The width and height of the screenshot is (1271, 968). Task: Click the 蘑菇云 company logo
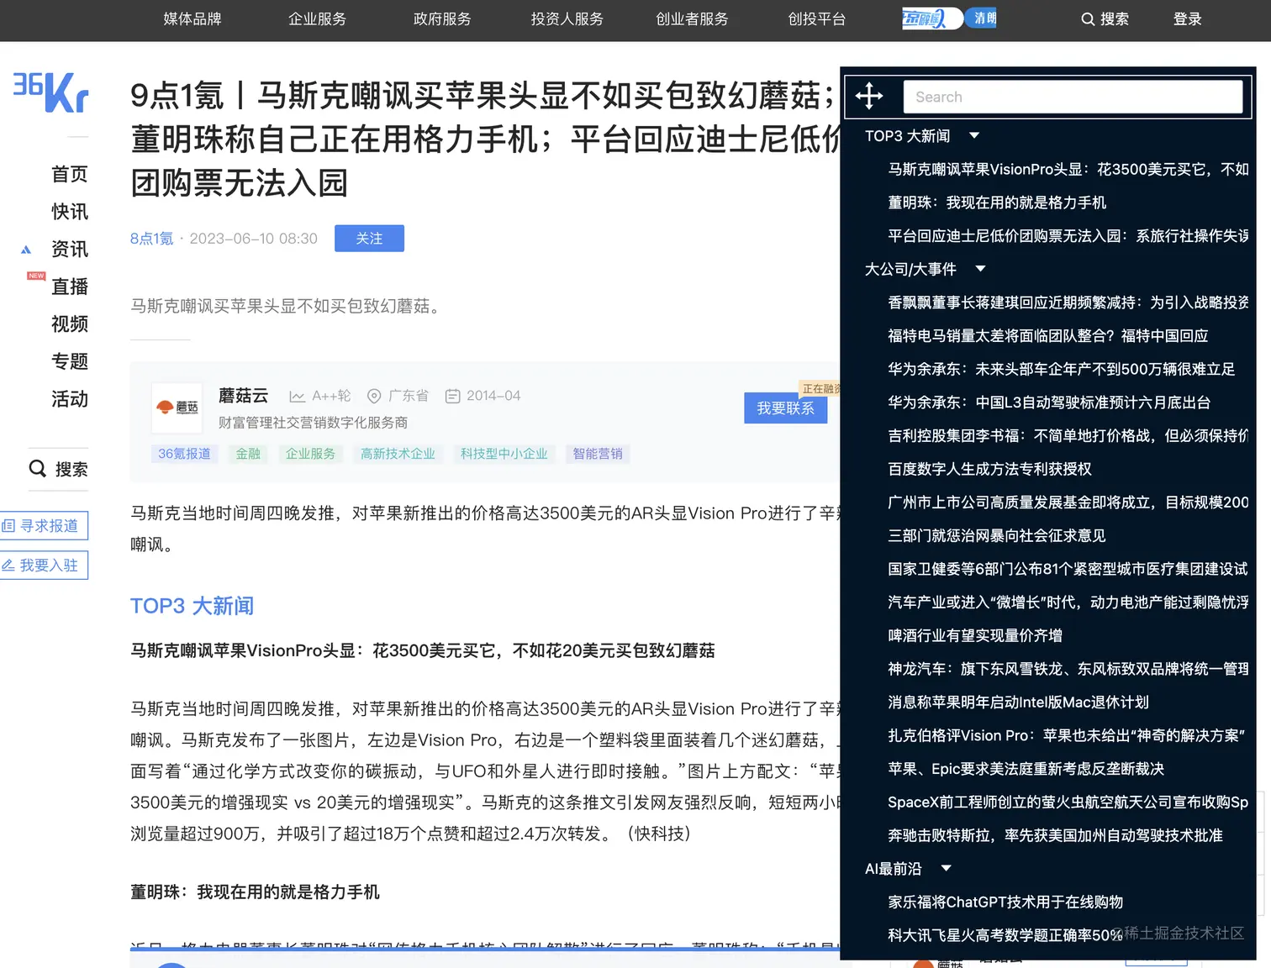177,408
